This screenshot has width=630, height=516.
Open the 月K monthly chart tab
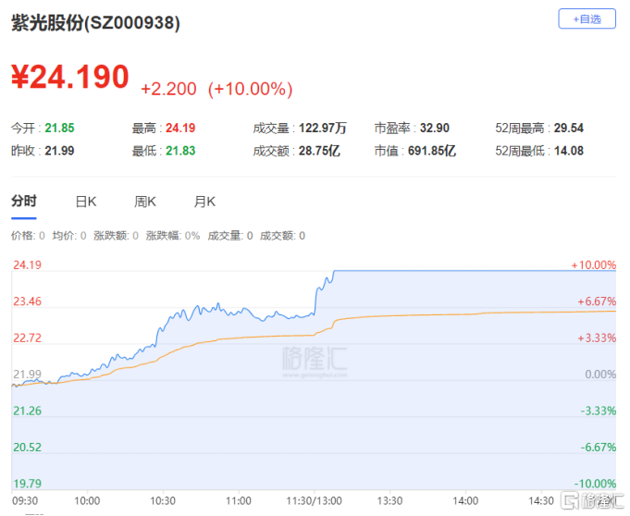204,202
